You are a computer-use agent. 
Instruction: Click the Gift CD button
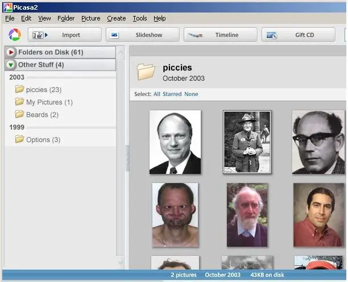point(299,35)
